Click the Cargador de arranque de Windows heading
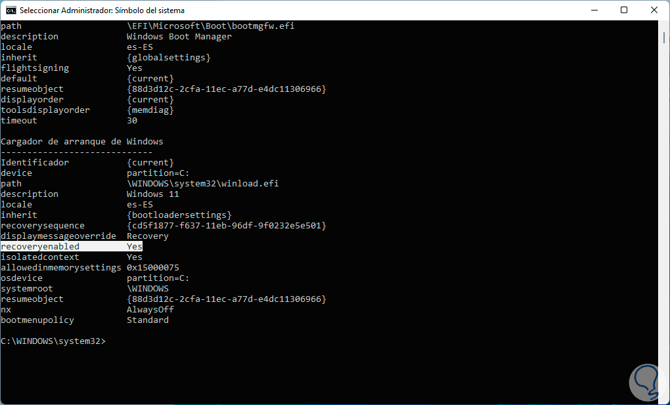670x405 pixels. pyautogui.click(x=82, y=141)
